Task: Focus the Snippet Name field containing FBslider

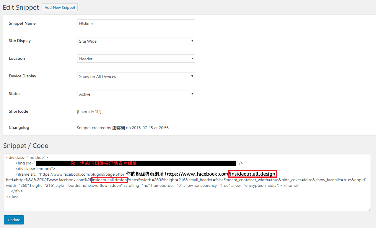Action: click(x=136, y=24)
